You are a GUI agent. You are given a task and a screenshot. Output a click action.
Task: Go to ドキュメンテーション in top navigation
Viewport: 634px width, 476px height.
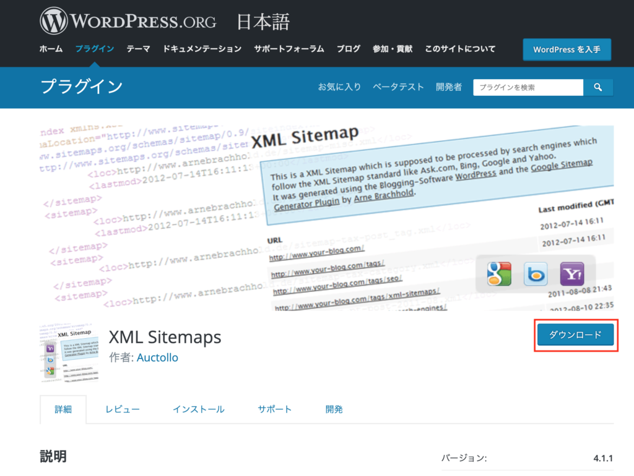point(202,49)
